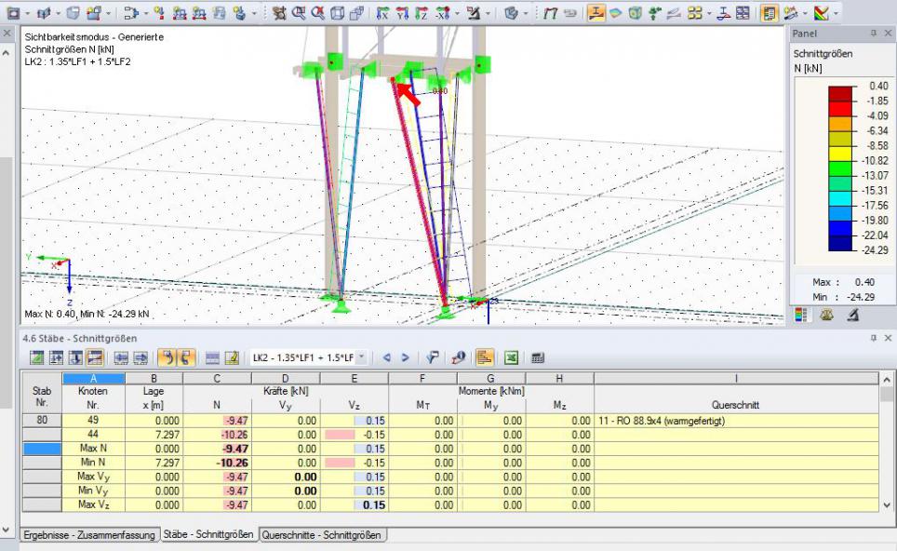Select the Stab 80 row header
This screenshot has width=897, height=551.
tap(42, 420)
